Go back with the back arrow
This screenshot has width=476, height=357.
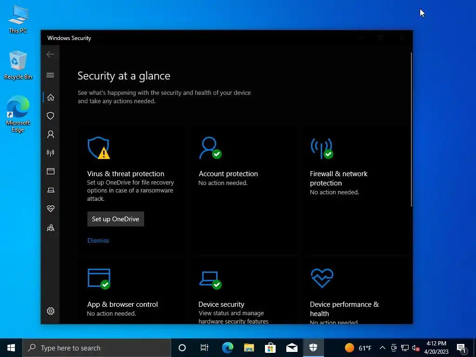(x=50, y=55)
